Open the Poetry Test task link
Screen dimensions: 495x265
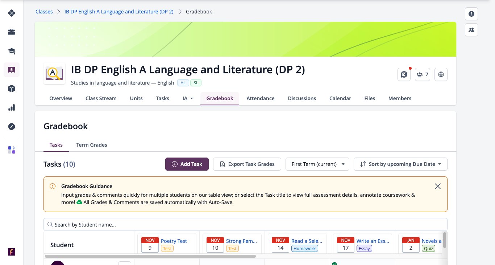pyautogui.click(x=174, y=241)
